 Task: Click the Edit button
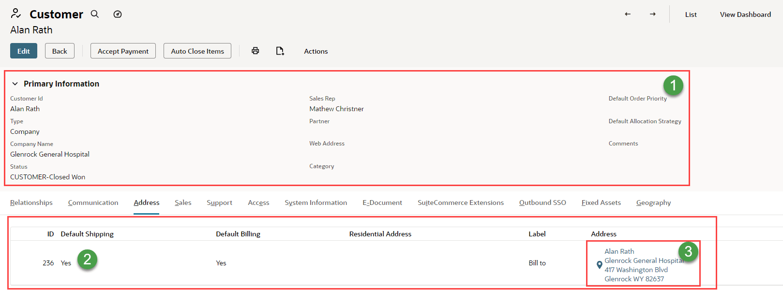point(24,51)
